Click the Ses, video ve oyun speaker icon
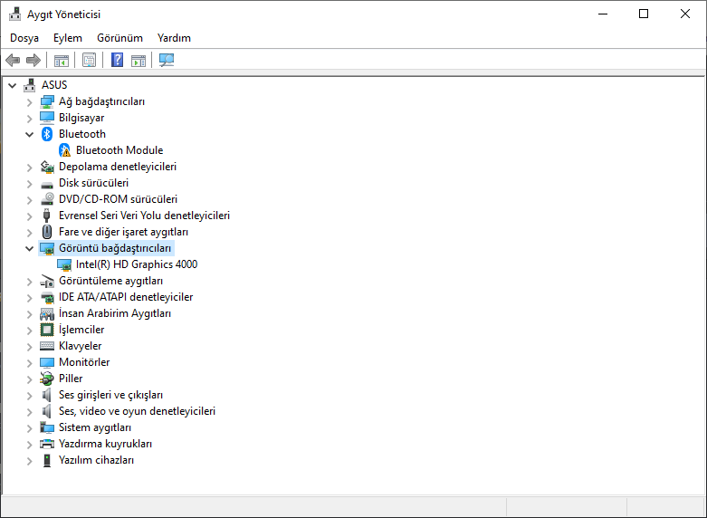707x518 pixels. click(x=46, y=411)
